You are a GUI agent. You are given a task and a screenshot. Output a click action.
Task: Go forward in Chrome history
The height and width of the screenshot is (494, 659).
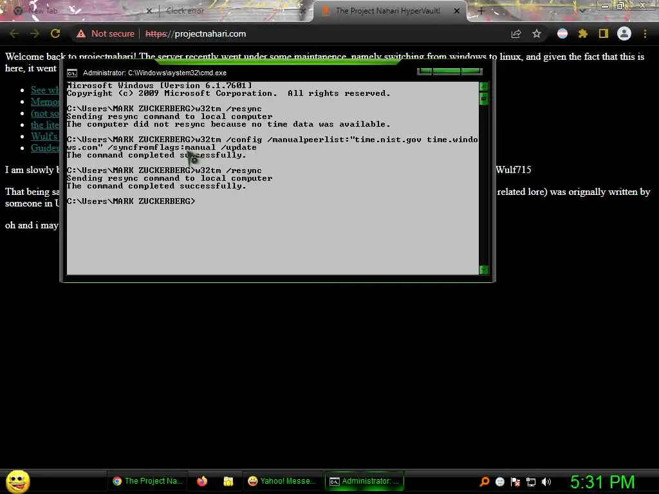[35, 33]
